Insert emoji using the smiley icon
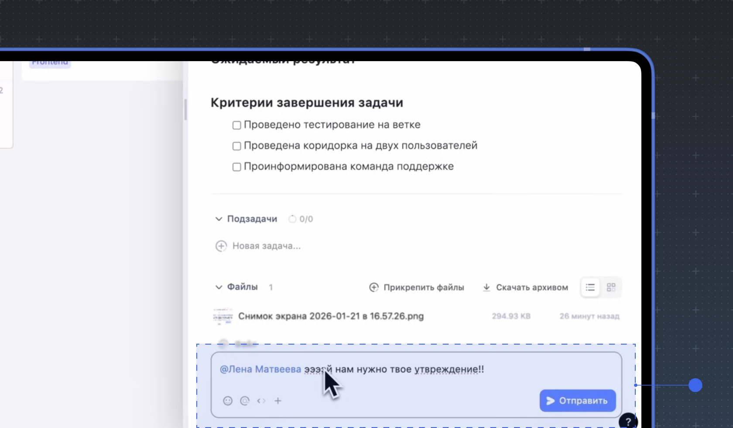 click(228, 401)
